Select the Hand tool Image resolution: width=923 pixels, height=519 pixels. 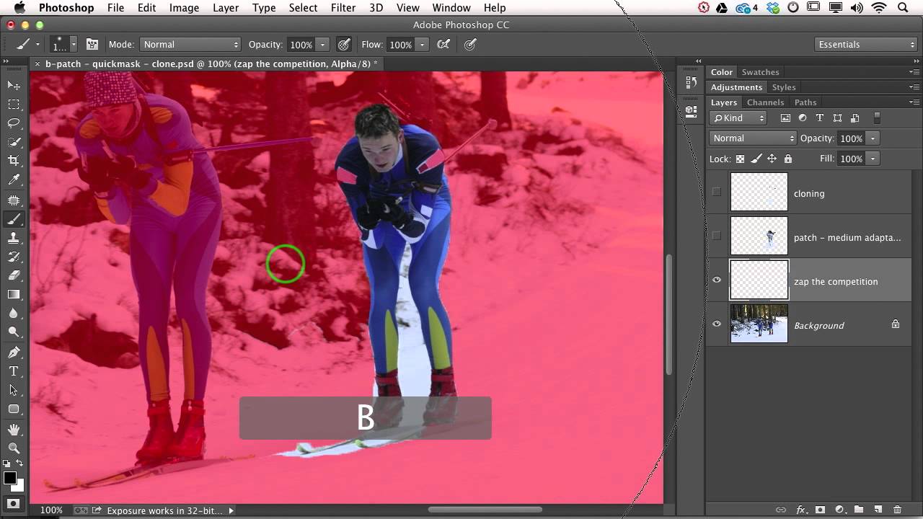pos(14,430)
